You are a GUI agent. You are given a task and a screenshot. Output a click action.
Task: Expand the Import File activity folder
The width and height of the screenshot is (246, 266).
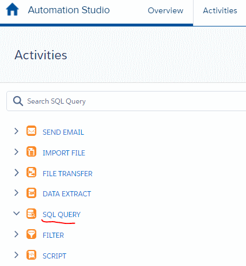coord(17,152)
